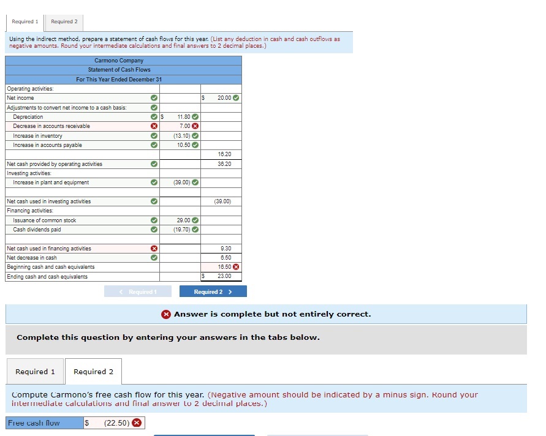
Task: Click the grayed Required 1 back button
Action: 138,291
